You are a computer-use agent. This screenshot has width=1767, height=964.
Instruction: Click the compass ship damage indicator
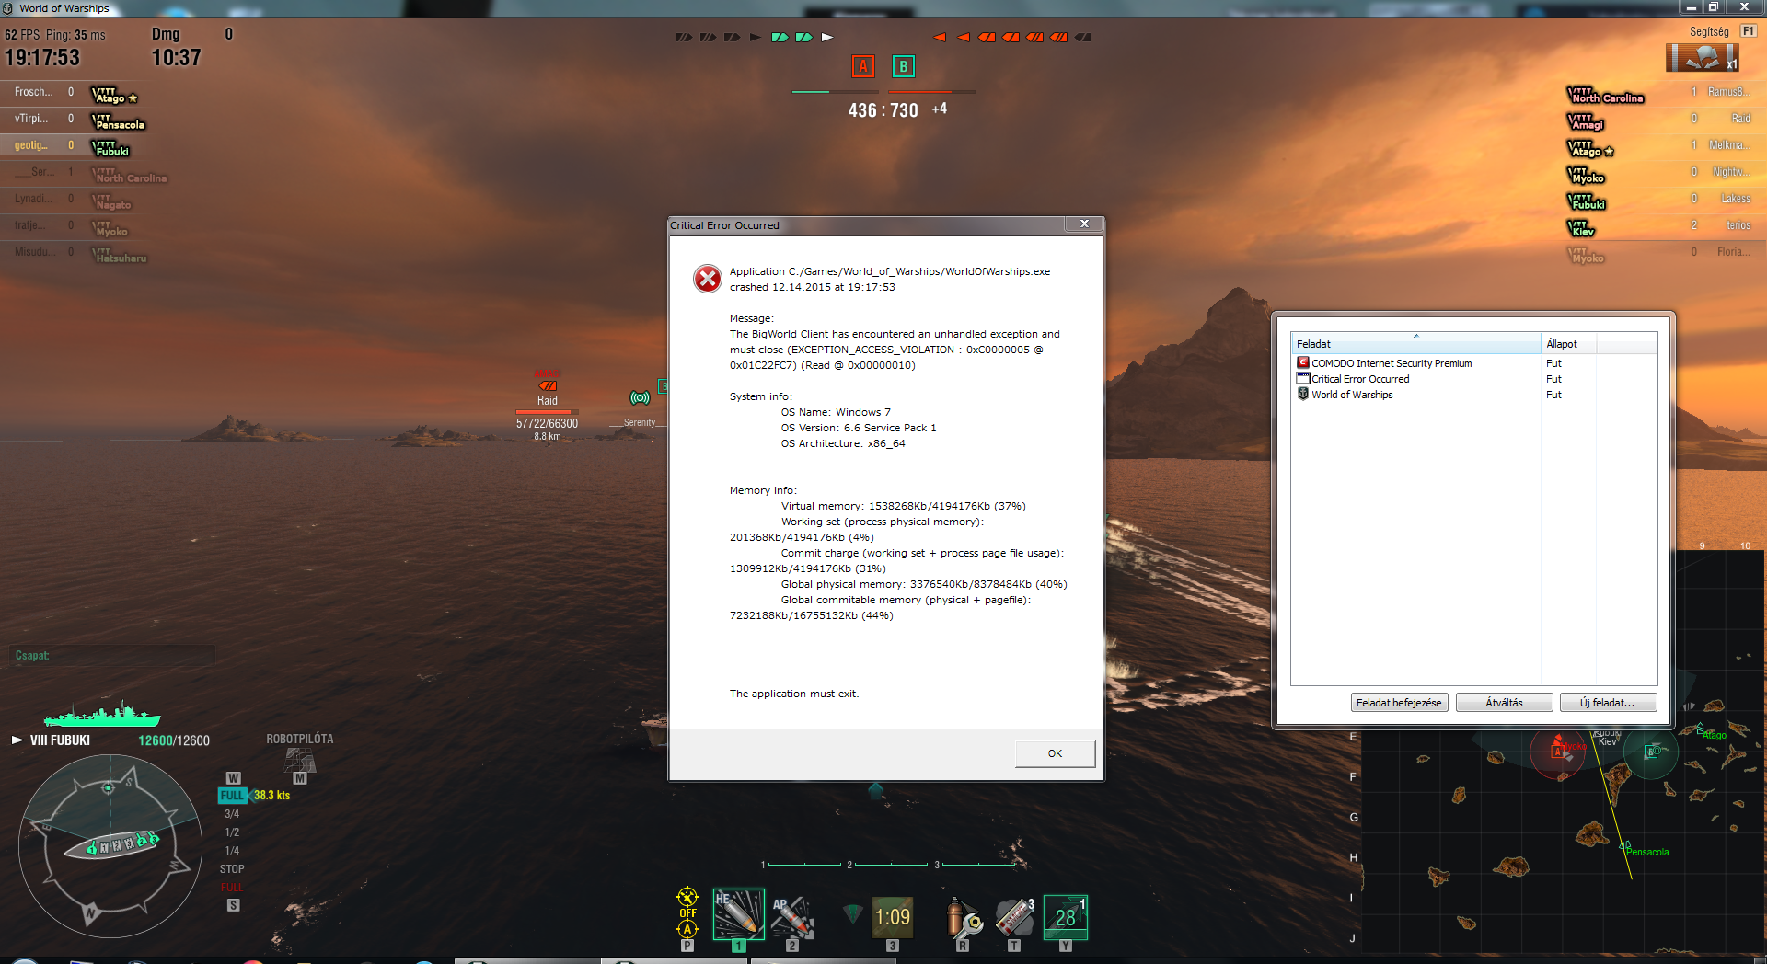110,844
